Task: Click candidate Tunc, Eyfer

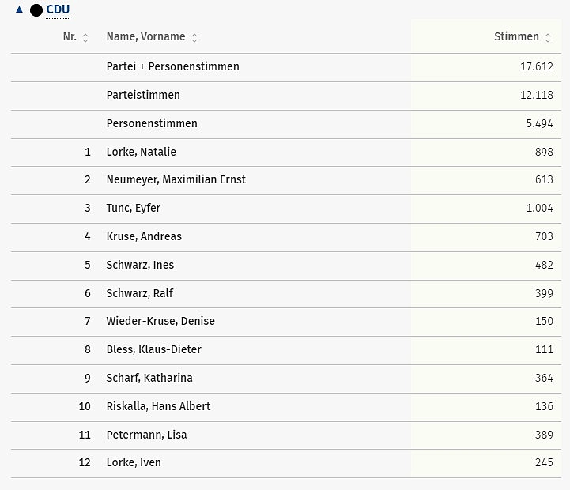Action: 133,208
